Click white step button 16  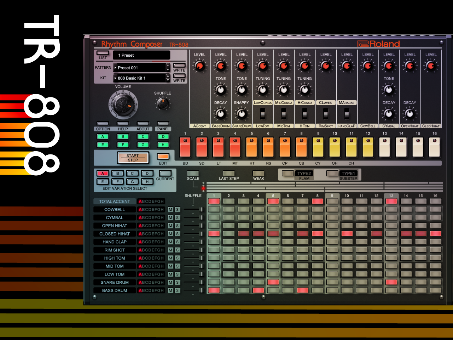click(435, 147)
